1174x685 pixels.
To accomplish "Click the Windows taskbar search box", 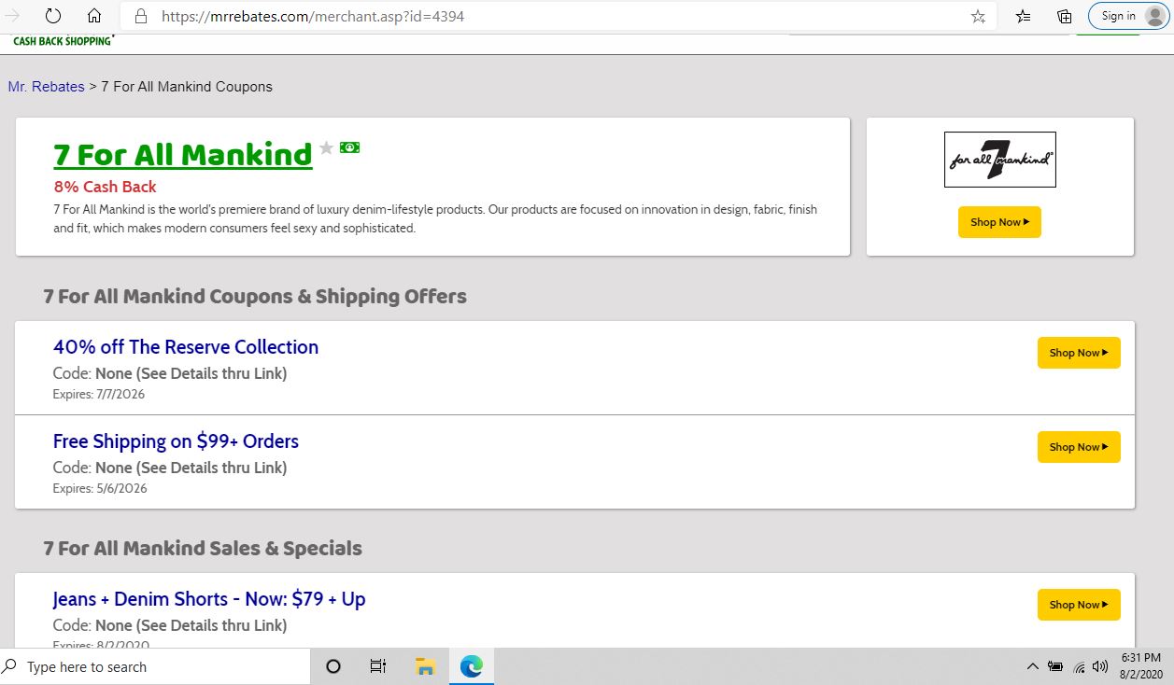I will [x=155, y=666].
